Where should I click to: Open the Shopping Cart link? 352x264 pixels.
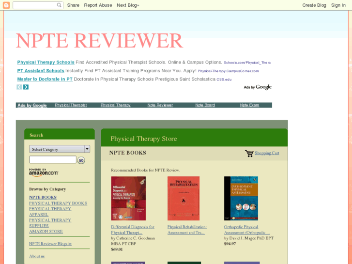point(267,153)
